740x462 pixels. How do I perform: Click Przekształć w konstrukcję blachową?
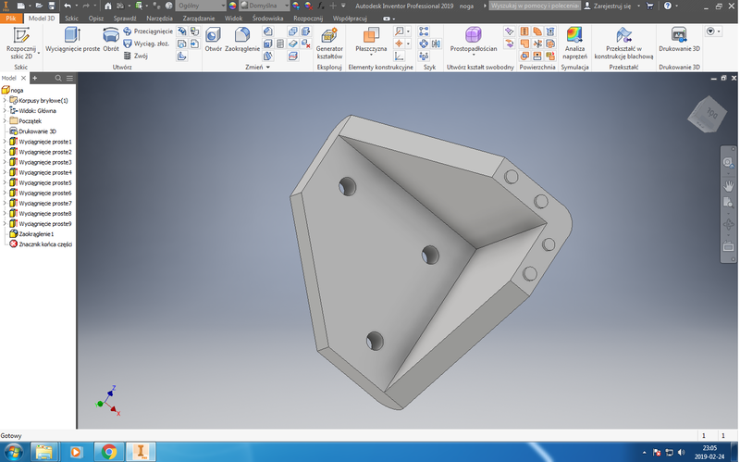[623, 43]
